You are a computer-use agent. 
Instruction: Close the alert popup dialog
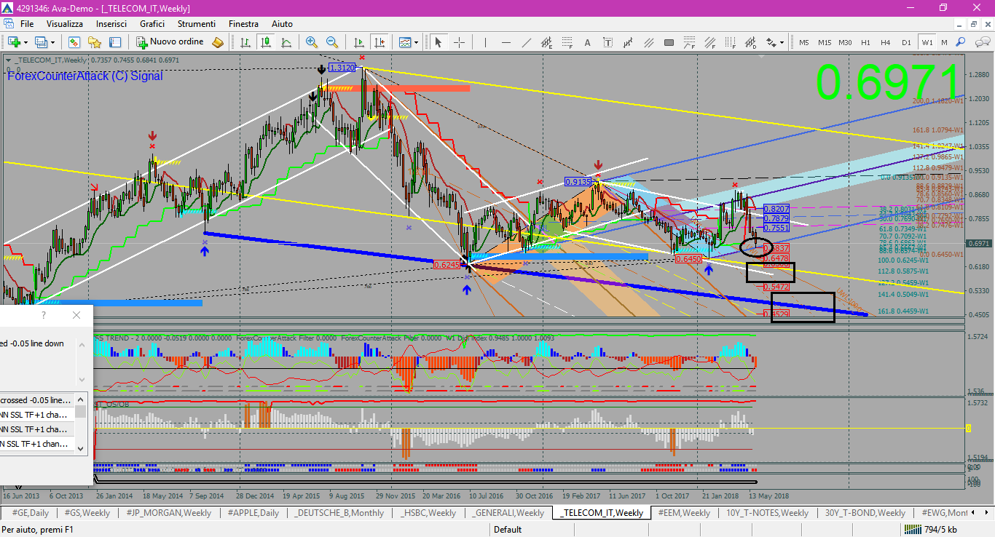(76, 316)
